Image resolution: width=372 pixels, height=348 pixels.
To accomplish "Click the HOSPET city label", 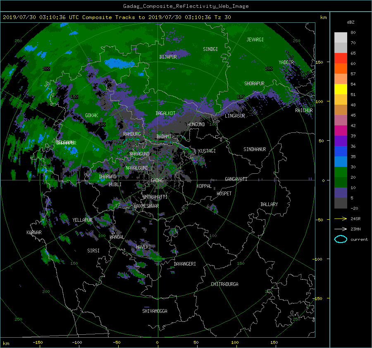I will [224, 194].
